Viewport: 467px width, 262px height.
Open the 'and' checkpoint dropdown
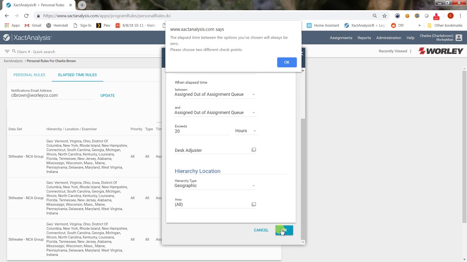pos(215,112)
